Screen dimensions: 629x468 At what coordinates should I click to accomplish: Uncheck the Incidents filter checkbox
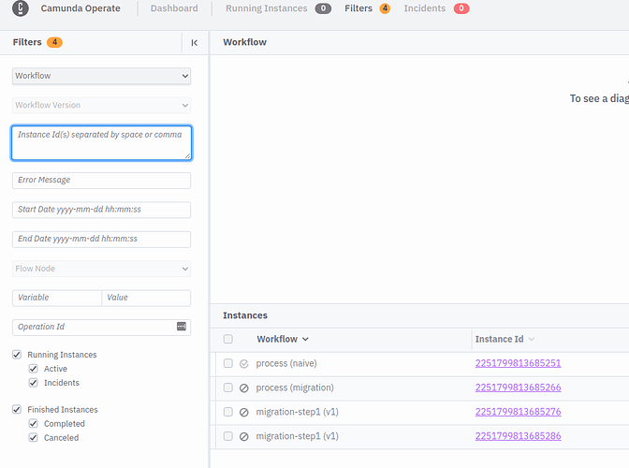34,383
